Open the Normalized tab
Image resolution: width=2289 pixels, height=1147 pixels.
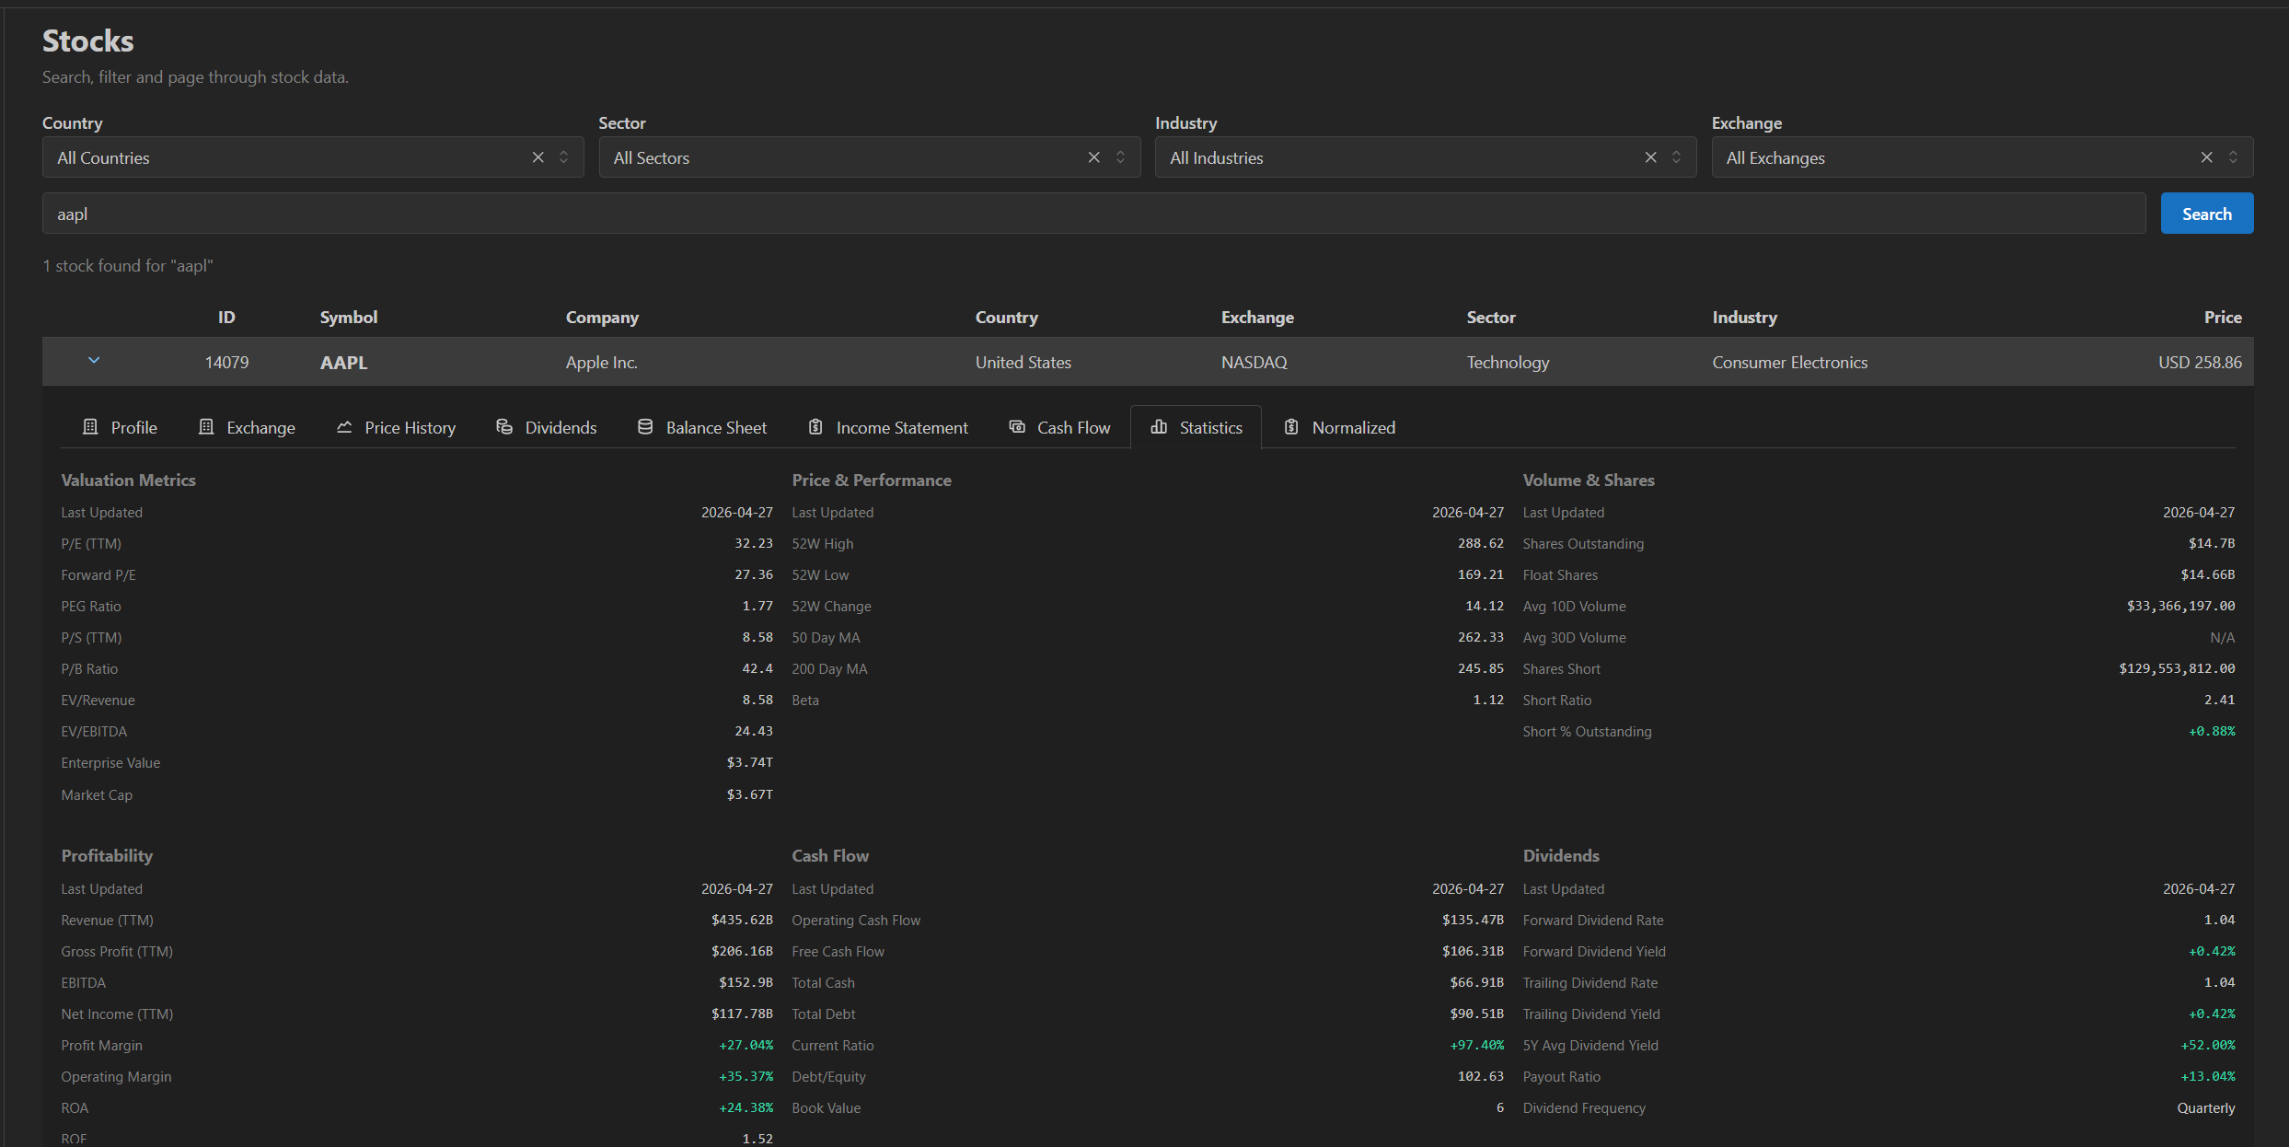[x=1339, y=427]
